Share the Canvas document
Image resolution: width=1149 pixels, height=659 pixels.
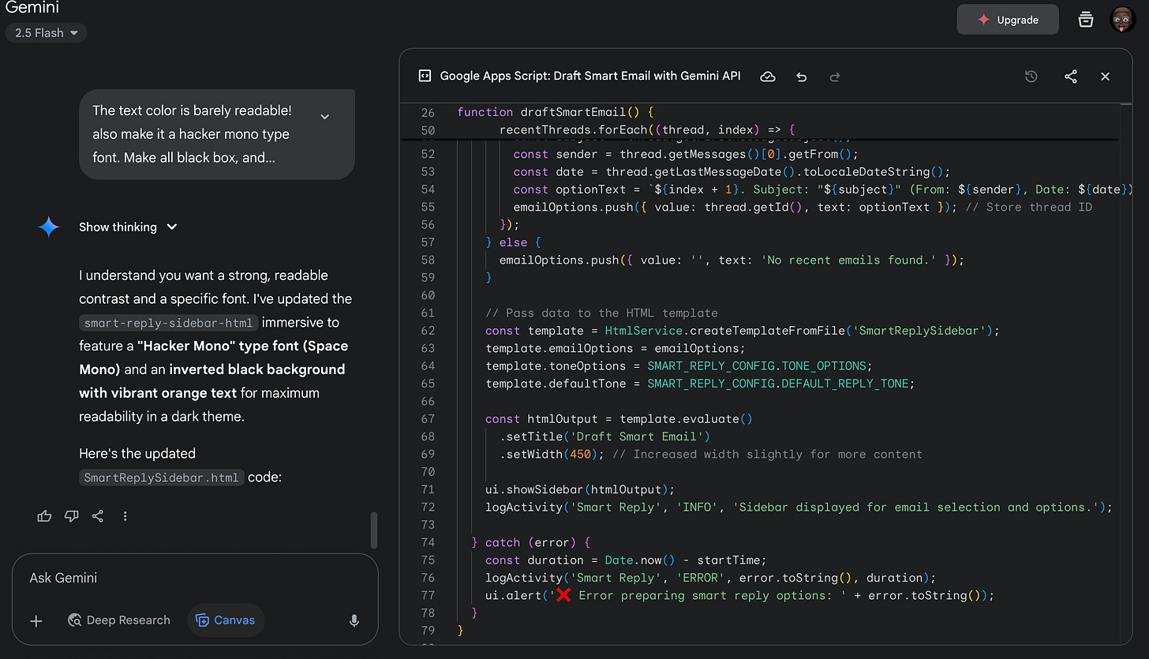pos(1070,77)
